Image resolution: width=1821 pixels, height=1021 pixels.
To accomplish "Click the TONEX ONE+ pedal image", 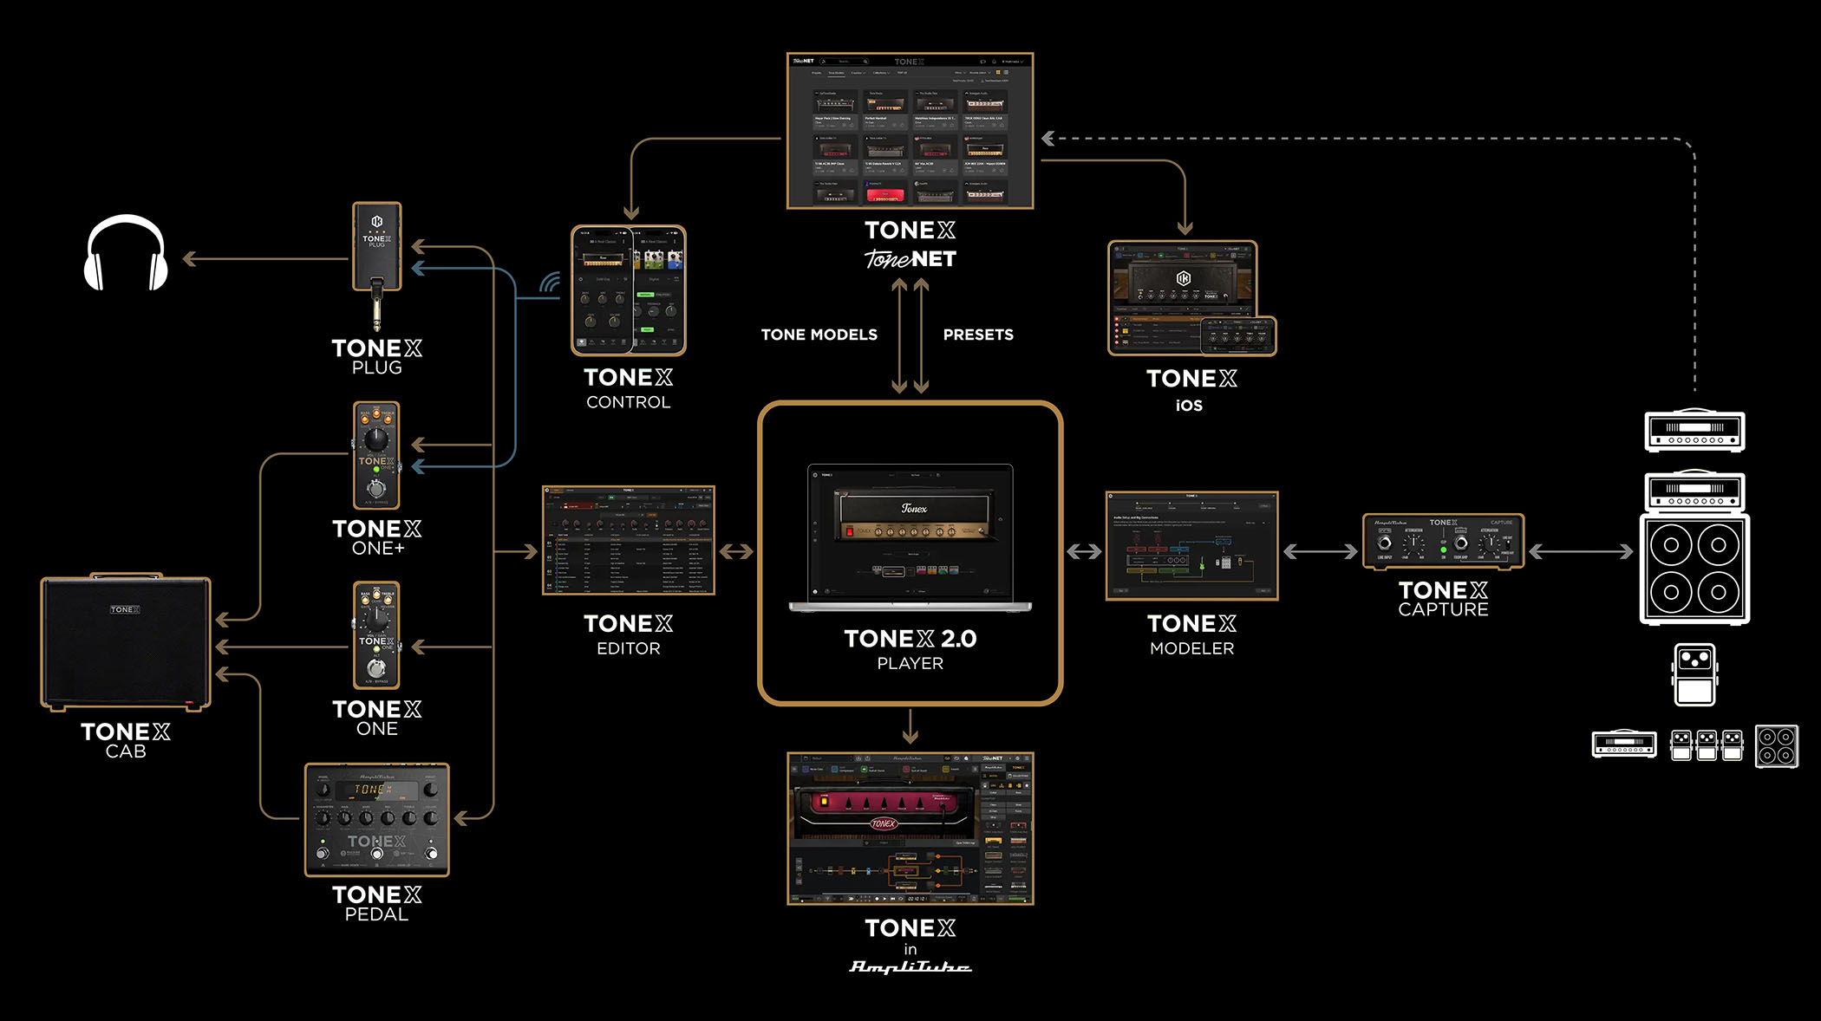I will coord(376,455).
